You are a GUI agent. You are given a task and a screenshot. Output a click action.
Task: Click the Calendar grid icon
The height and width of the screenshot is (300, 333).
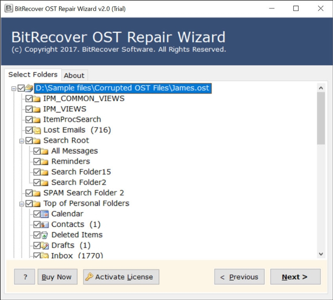point(45,214)
